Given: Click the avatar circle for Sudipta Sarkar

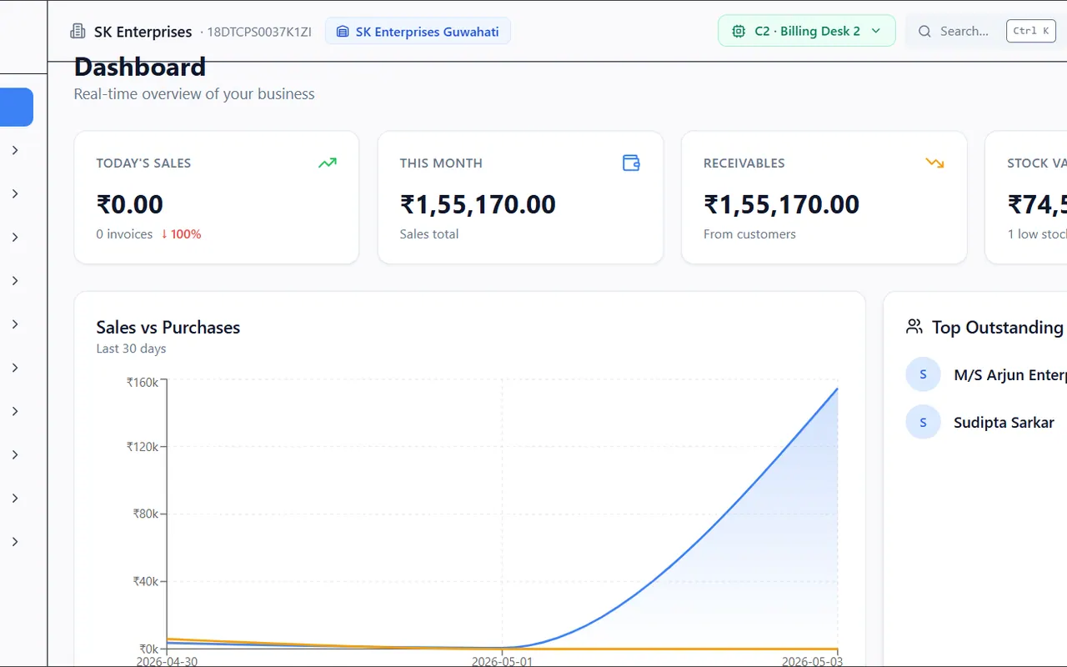Looking at the screenshot, I should (923, 422).
